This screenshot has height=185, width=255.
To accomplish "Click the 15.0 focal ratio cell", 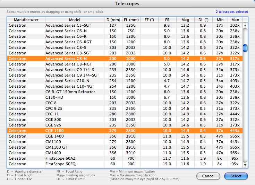I will 167,164.
